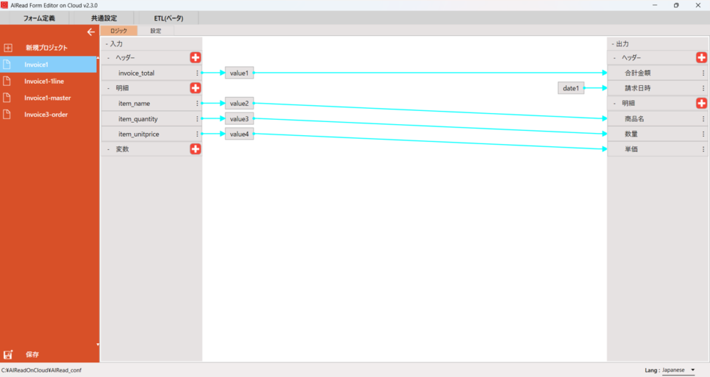Screen dimensions: 710x377
Task: Open the three-dot menu for 合計金額
Action: 703,73
